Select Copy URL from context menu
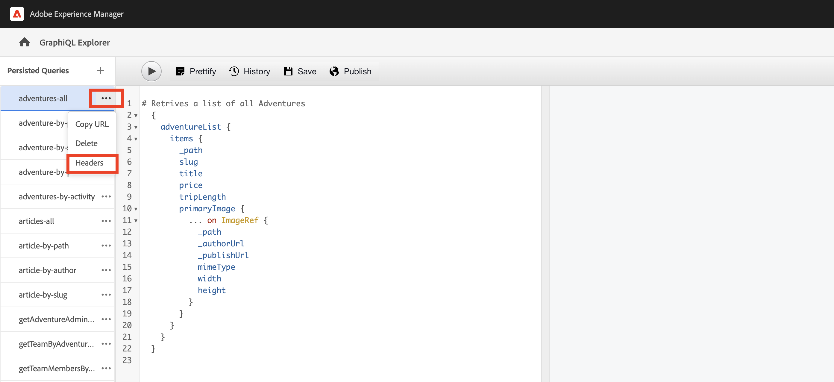The height and width of the screenshot is (382, 834). point(92,124)
